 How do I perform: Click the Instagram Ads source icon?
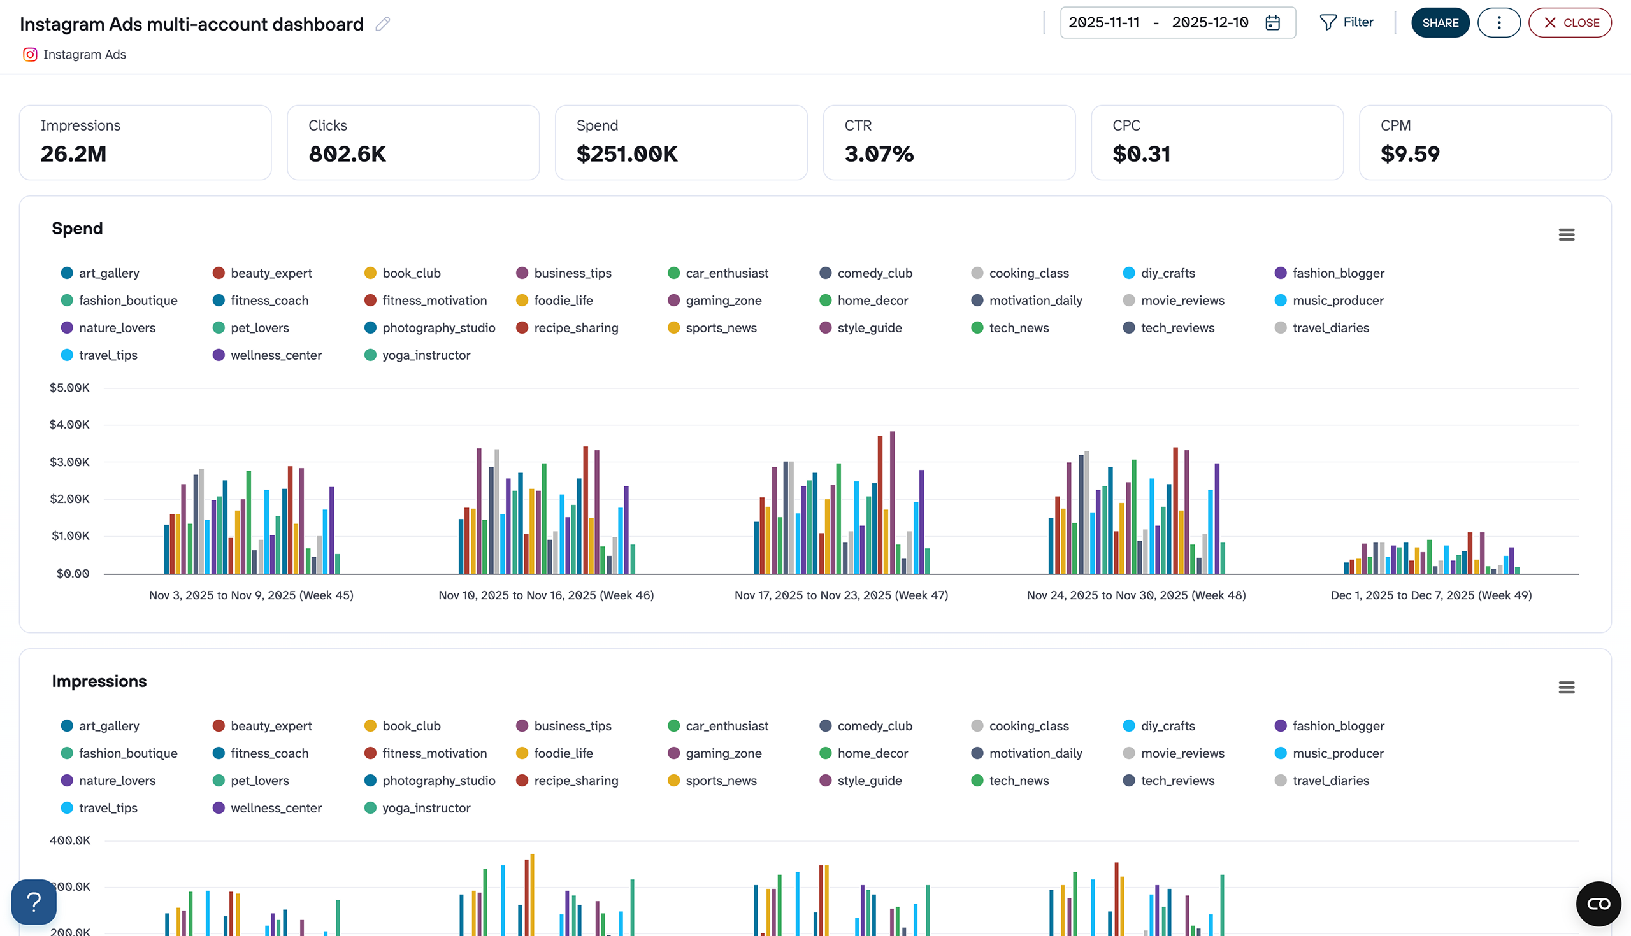(29, 54)
